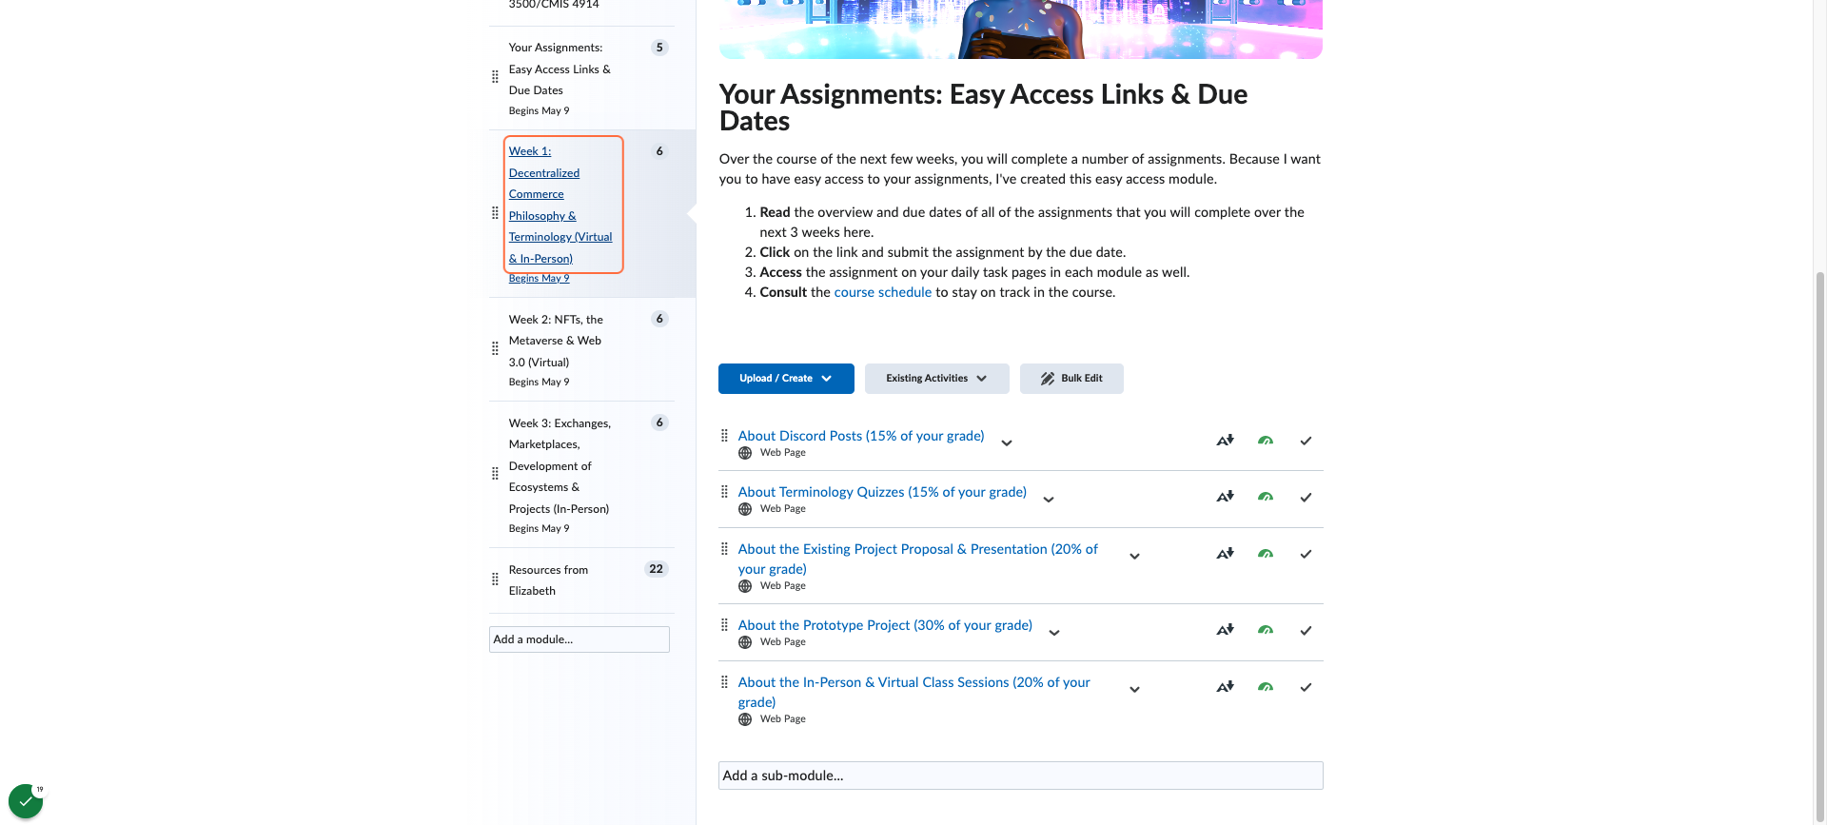Viewport: 1827px width, 825px height.
Task: Click the green gauge icon for About the Prototype Project
Action: [x=1266, y=630]
